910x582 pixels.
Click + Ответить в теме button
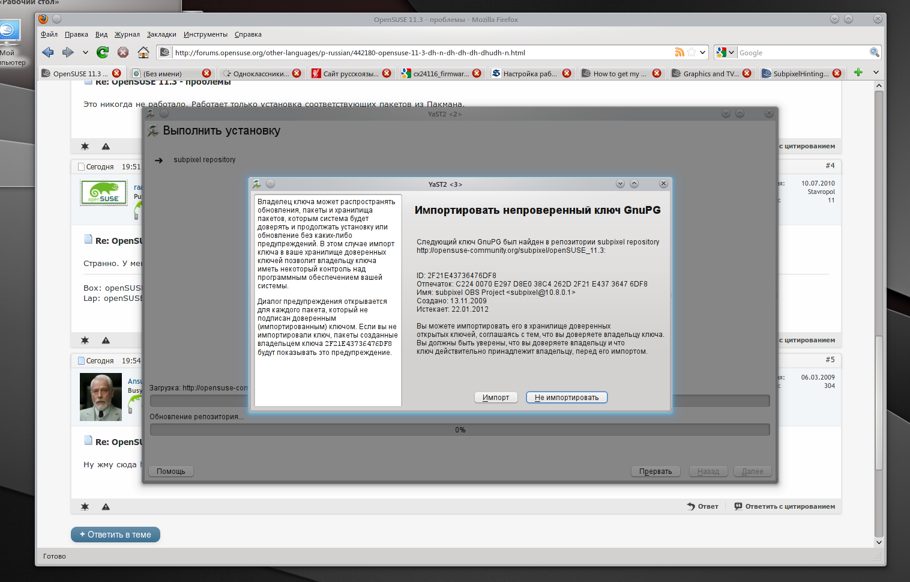pos(115,535)
